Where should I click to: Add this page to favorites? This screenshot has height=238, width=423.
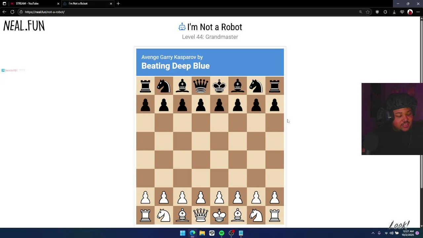click(x=368, y=12)
